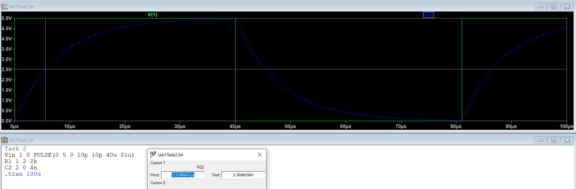576x189 pixels.
Task: Click the R1 1 2 2k netlist line
Action: [21, 161]
